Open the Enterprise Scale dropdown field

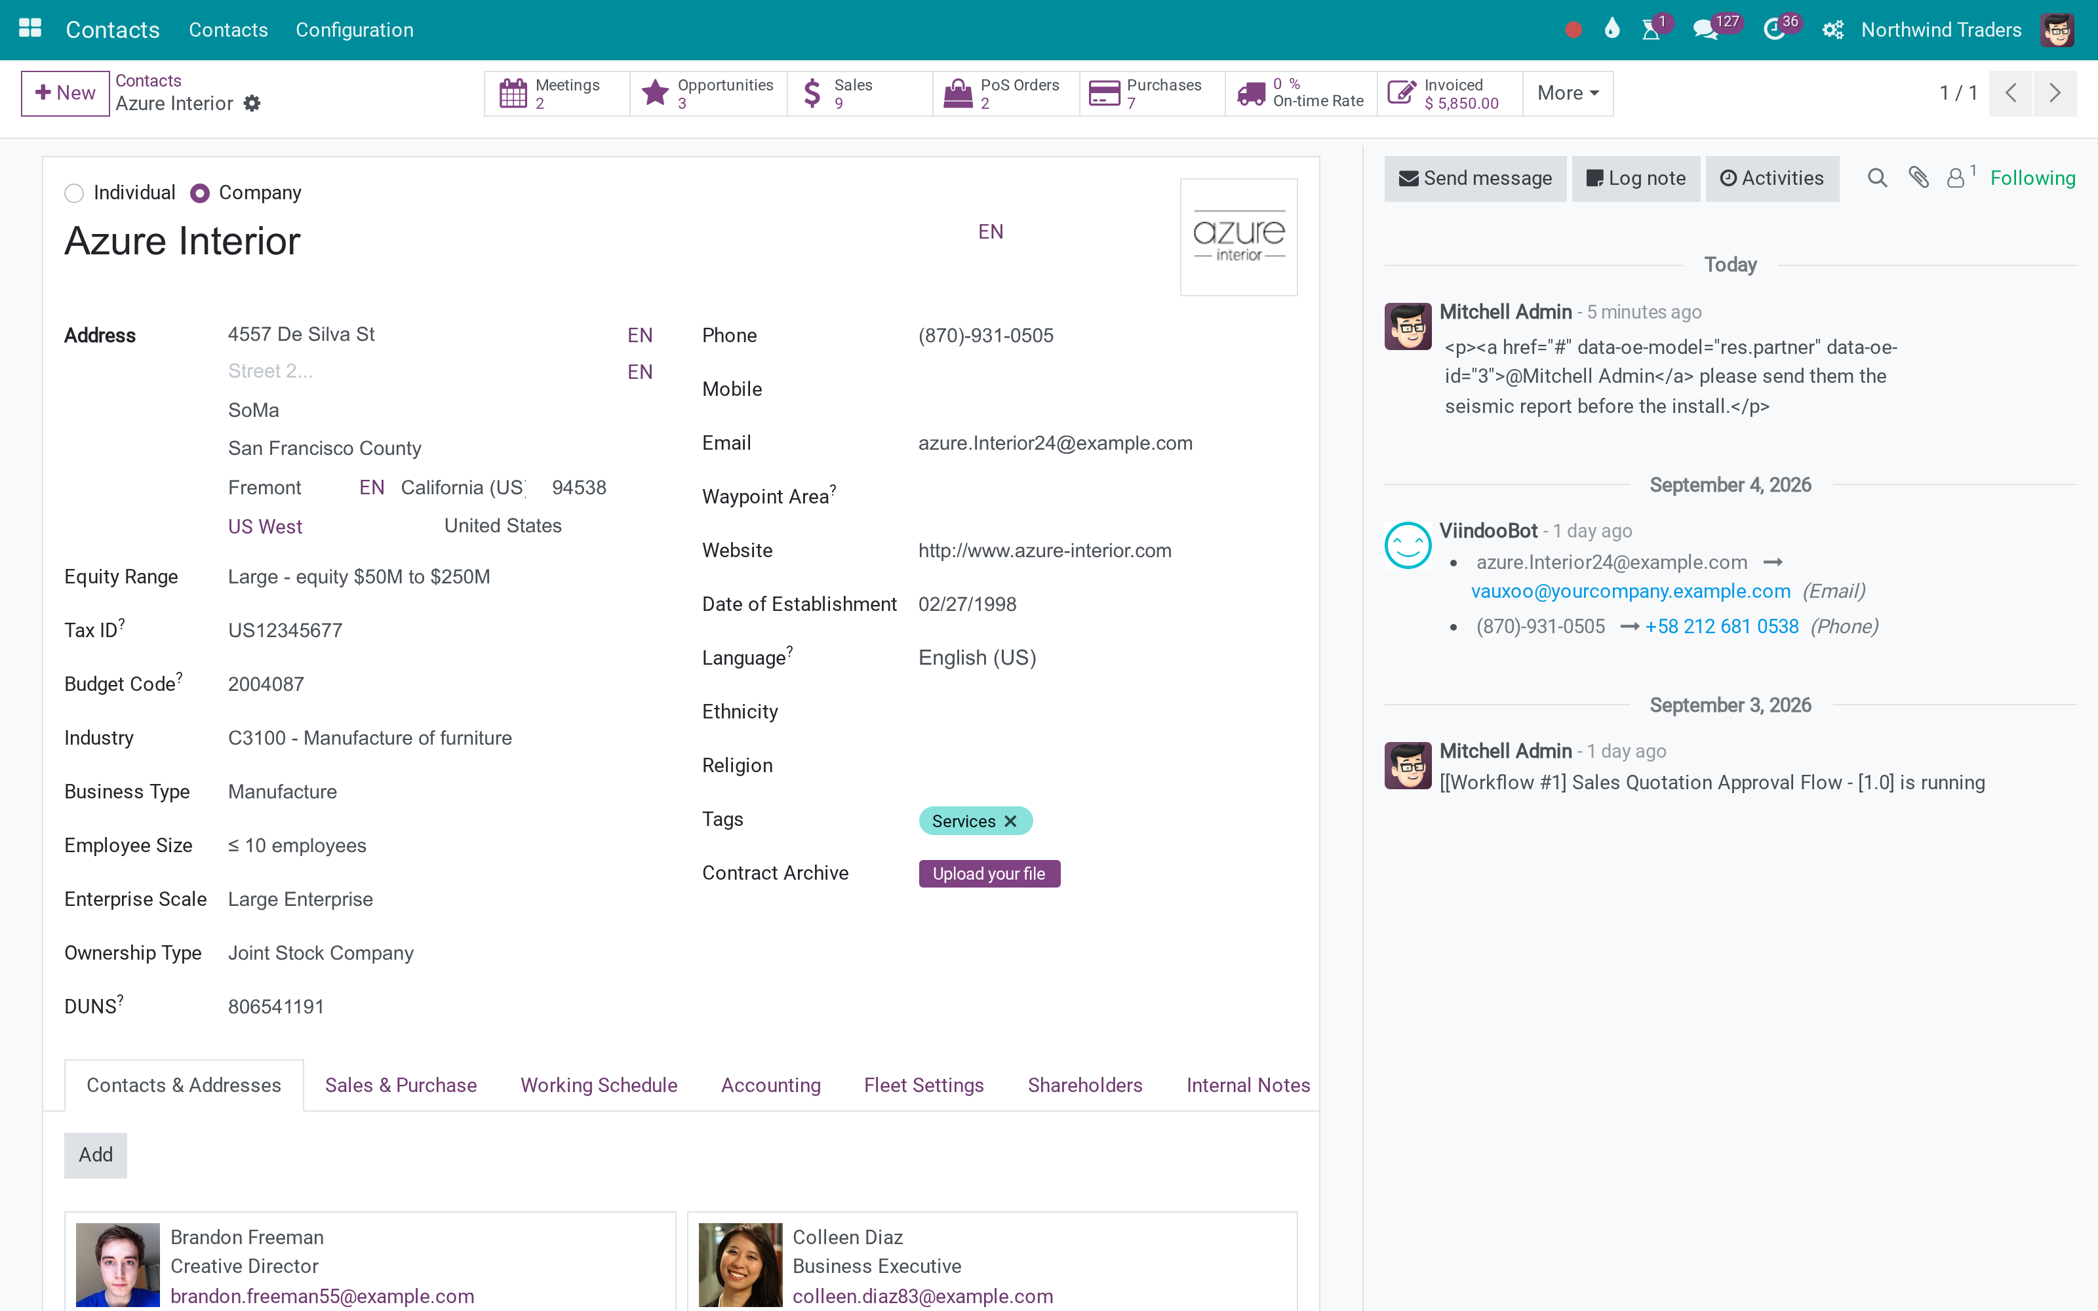pyautogui.click(x=439, y=899)
